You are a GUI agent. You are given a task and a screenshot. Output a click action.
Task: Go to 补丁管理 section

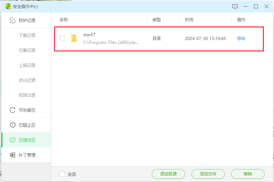click(26, 155)
